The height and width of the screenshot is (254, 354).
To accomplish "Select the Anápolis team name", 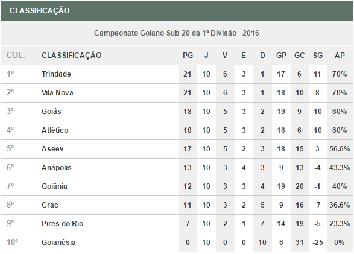I will pyautogui.click(x=57, y=168).
